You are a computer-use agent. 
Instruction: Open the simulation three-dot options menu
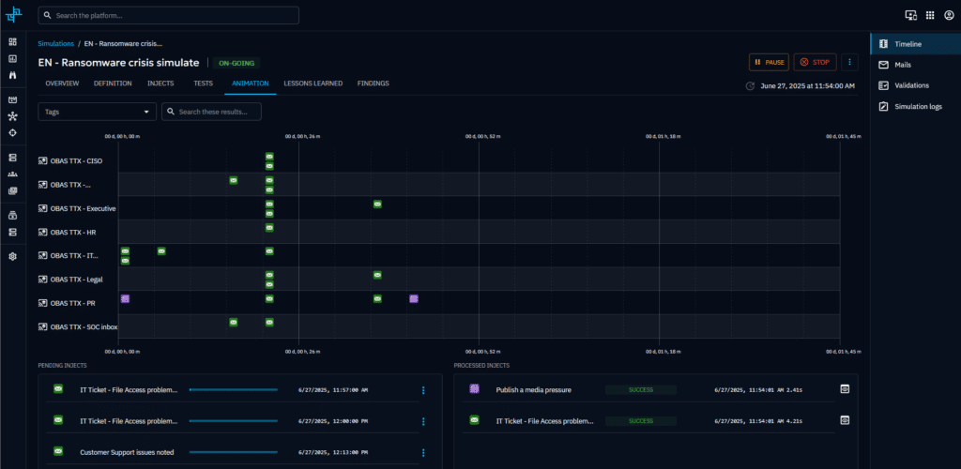coord(850,62)
